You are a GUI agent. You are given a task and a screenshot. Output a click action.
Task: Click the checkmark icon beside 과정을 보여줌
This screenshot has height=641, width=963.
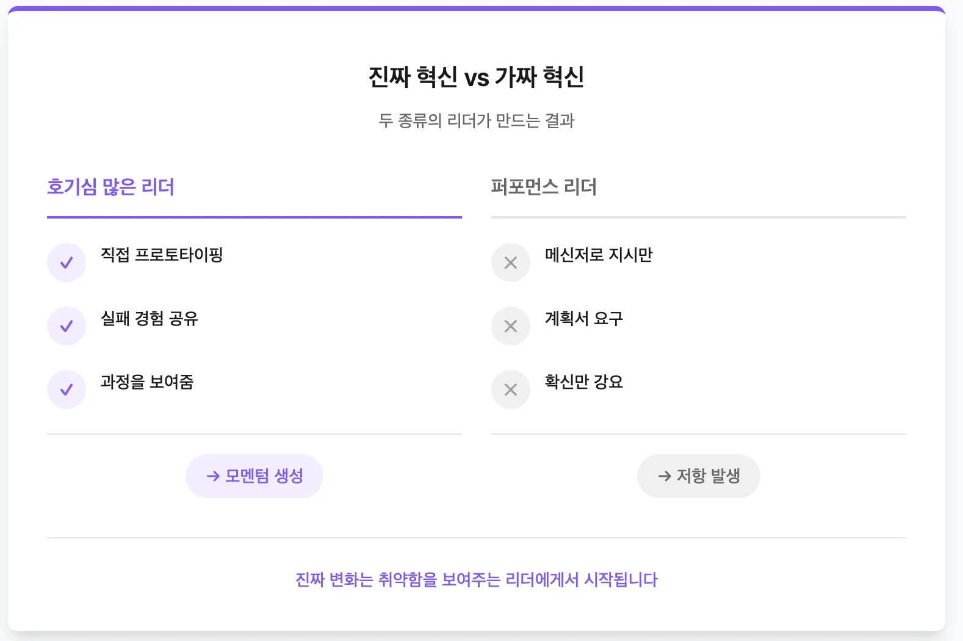click(x=67, y=389)
